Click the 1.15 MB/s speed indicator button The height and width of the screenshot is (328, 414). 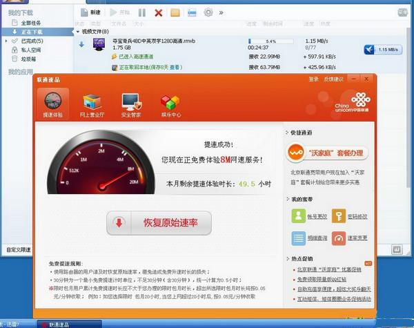point(383,50)
